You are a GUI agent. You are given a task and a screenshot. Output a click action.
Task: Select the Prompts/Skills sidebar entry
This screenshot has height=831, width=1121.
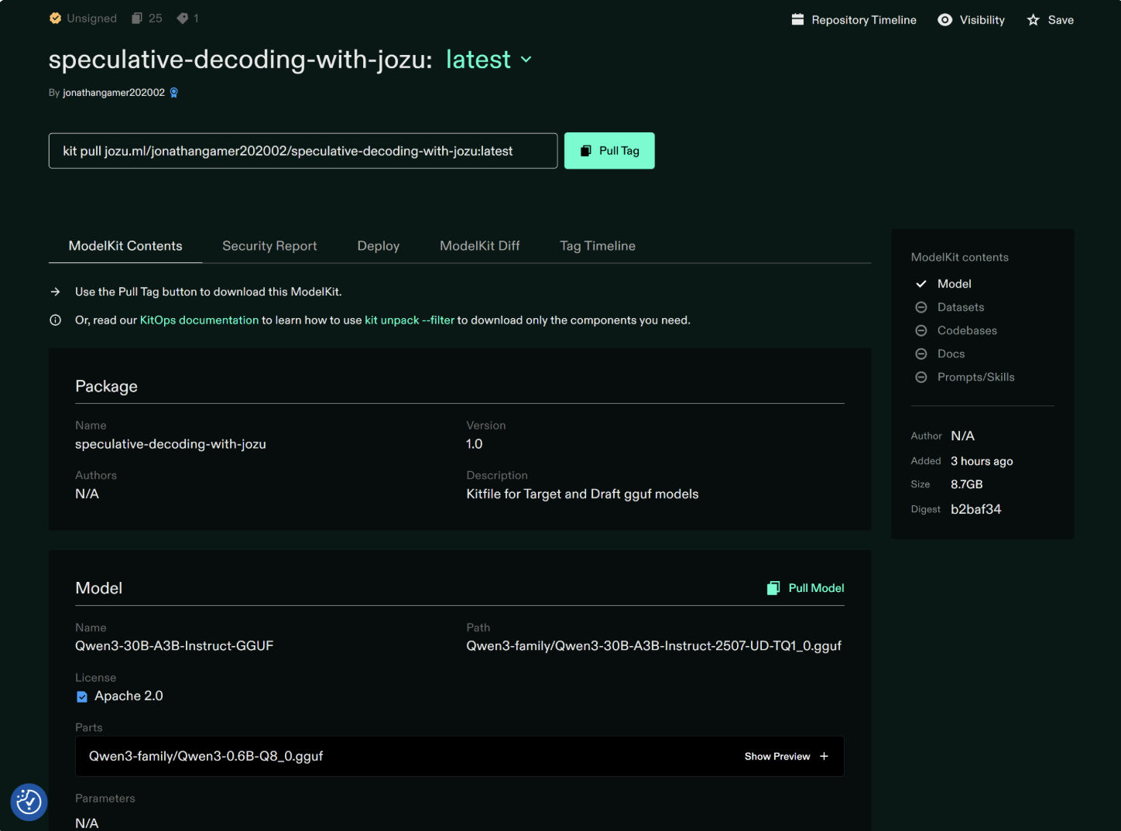pos(975,377)
